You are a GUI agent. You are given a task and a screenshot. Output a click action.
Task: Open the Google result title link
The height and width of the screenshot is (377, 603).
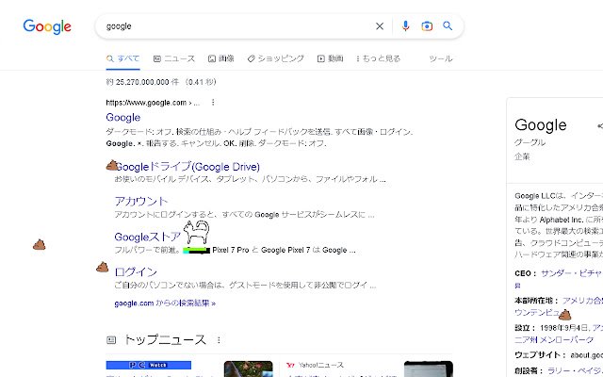(x=123, y=117)
